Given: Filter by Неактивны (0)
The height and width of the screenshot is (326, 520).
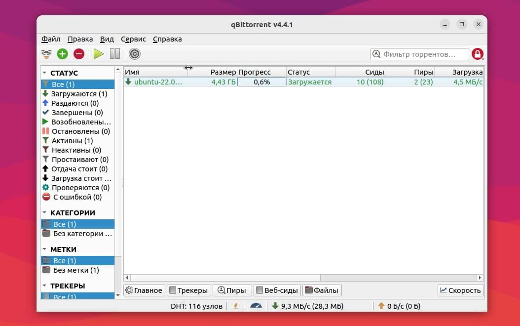Looking at the screenshot, I should [x=77, y=150].
